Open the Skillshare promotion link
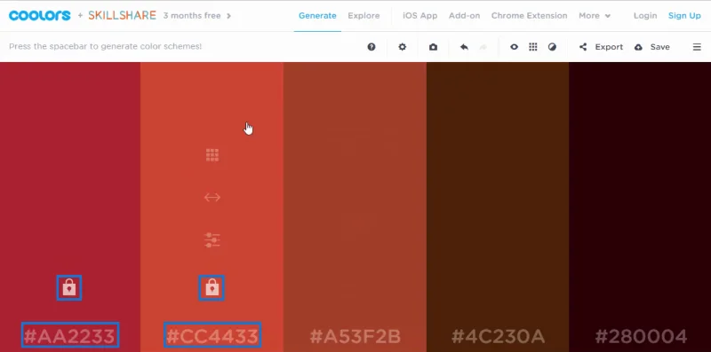The height and width of the screenshot is (352, 711). [x=122, y=15]
